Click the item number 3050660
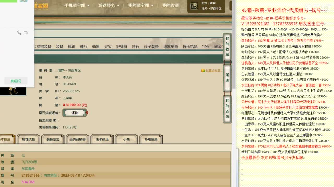This screenshot has width=334, height=187. pos(69,84)
